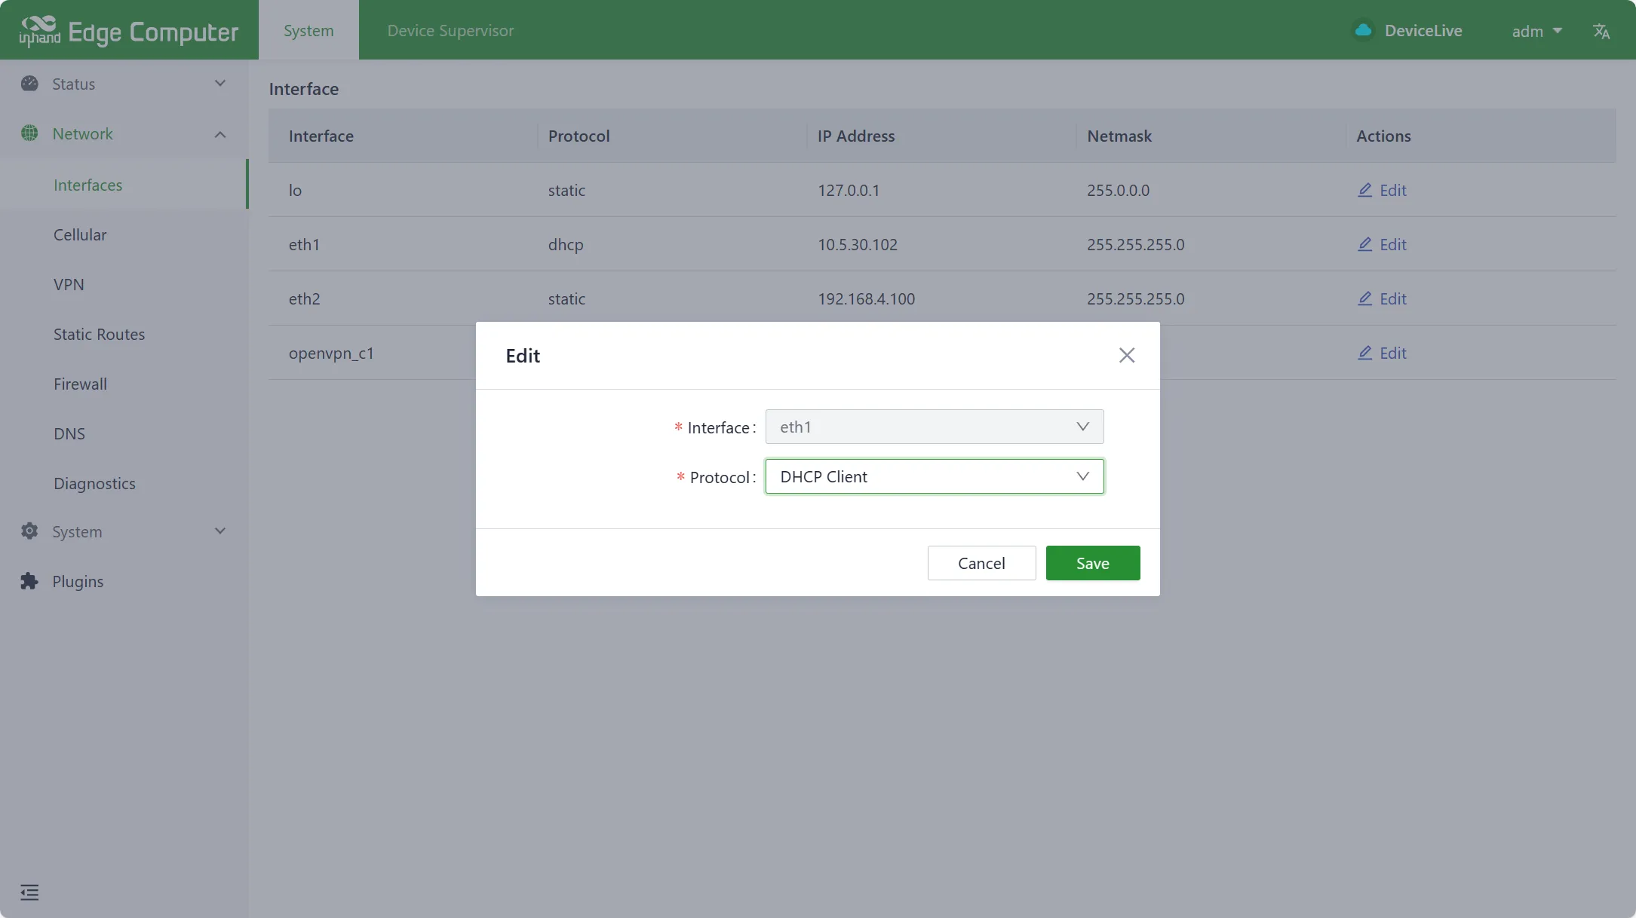
Task: Switch to the System top tab
Action: coord(308,30)
